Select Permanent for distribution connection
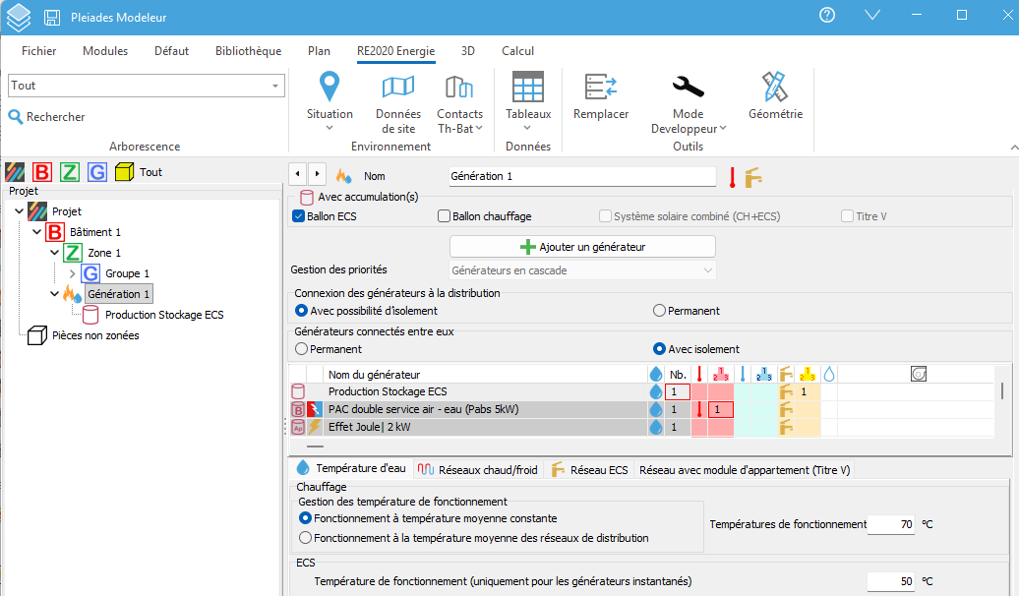 (659, 311)
